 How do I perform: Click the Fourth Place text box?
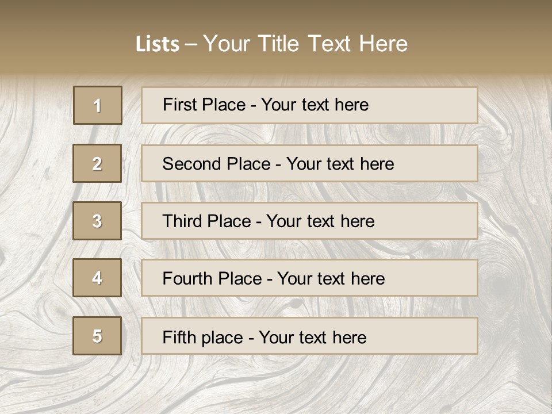click(x=309, y=278)
